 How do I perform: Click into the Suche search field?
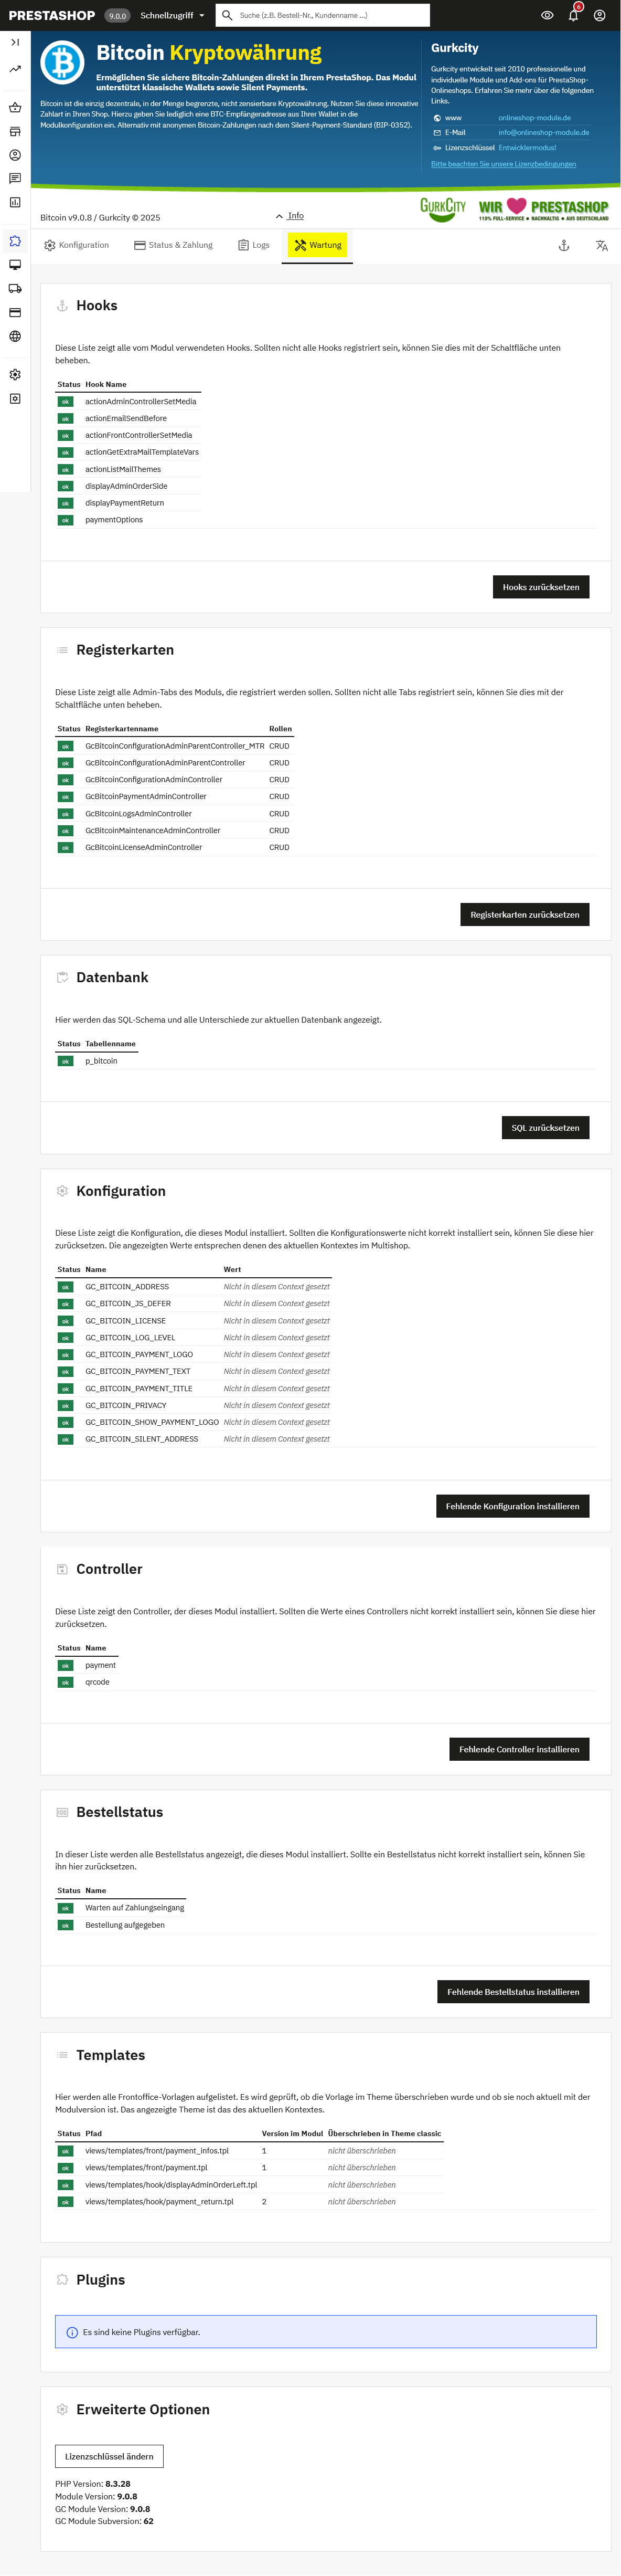(x=329, y=16)
